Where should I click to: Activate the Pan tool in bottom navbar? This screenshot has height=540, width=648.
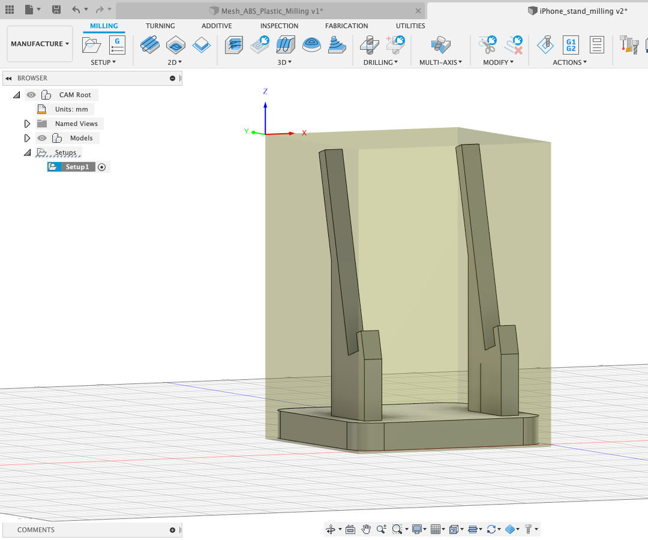click(x=367, y=529)
